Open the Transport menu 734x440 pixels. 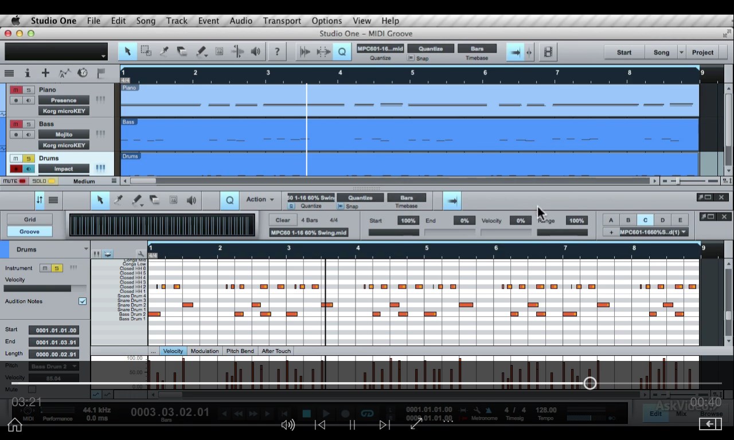[x=282, y=21]
